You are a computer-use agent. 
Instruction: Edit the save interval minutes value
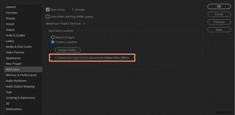pyautogui.click(x=73, y=9)
